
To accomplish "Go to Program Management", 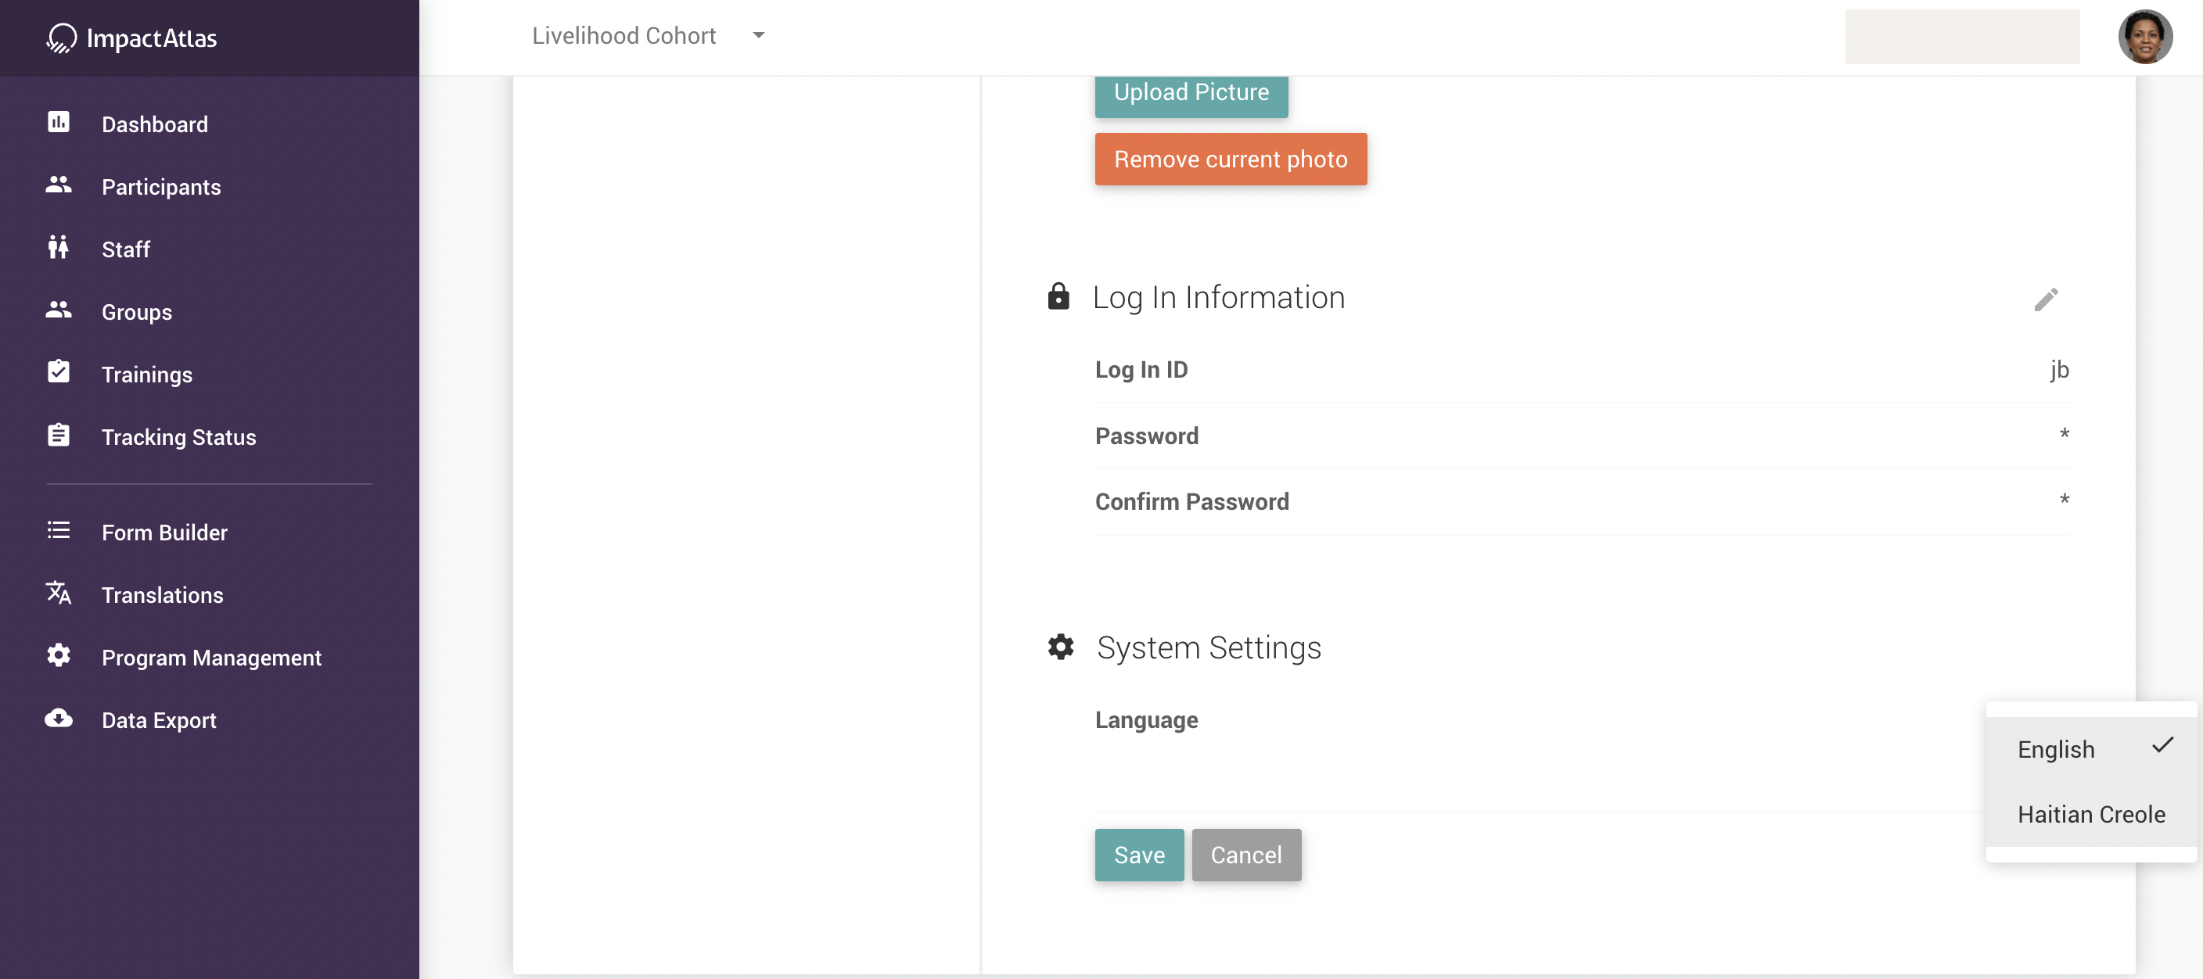I will (x=211, y=658).
